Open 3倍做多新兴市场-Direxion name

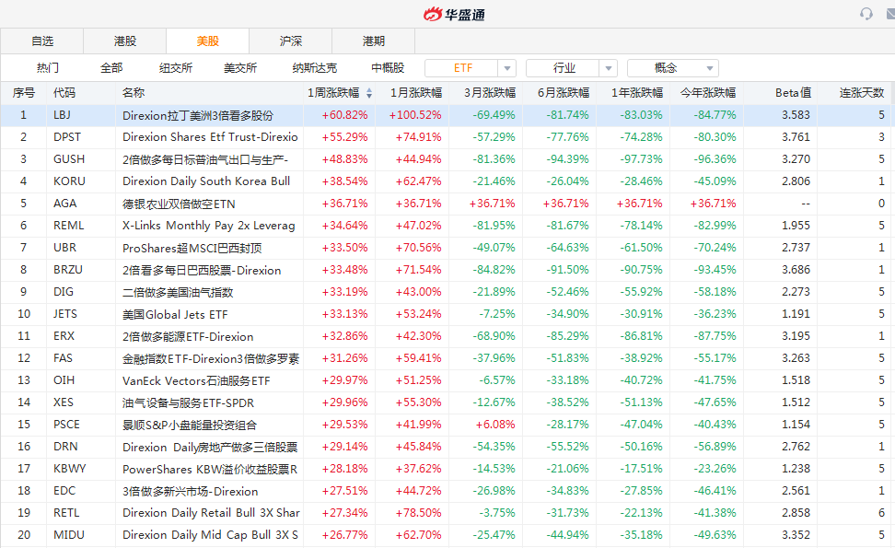pyautogui.click(x=190, y=492)
